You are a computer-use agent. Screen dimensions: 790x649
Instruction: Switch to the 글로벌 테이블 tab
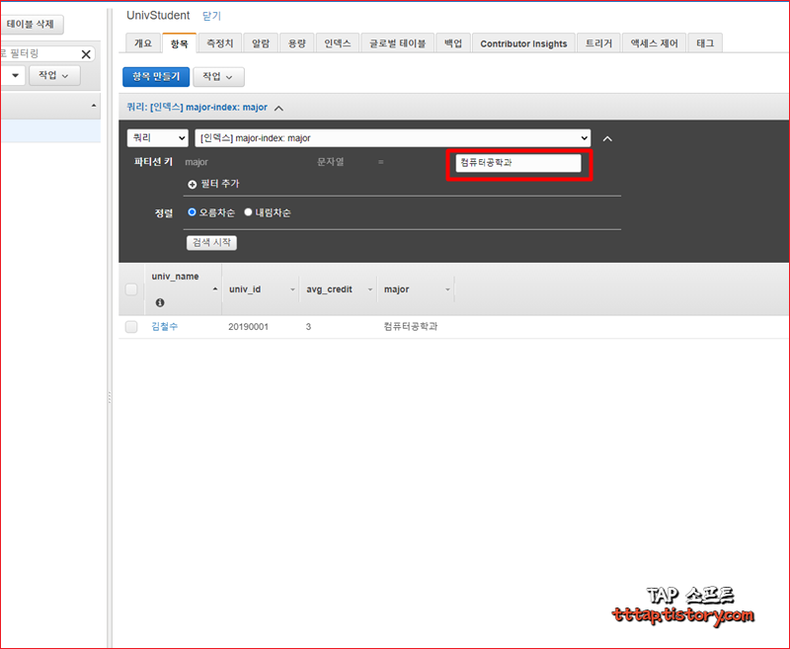tap(398, 43)
